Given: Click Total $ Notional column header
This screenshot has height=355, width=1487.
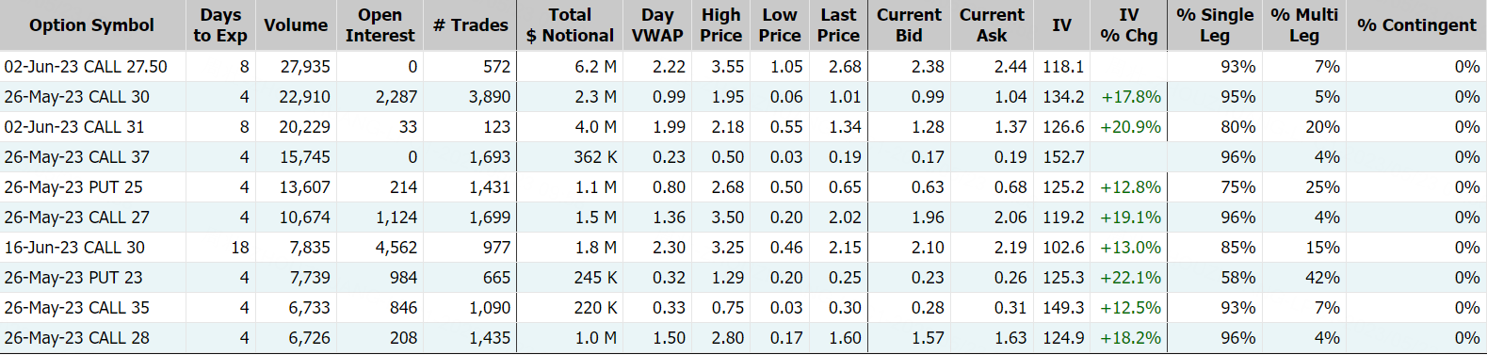Looking at the screenshot, I should pos(570,25).
